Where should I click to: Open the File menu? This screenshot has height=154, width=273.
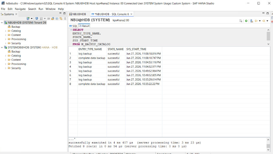(x=3, y=9)
